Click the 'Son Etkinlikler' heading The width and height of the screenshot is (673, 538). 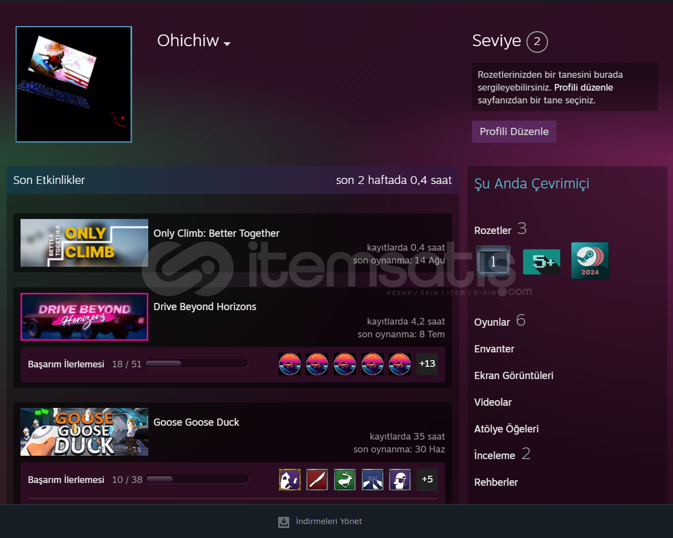49,180
